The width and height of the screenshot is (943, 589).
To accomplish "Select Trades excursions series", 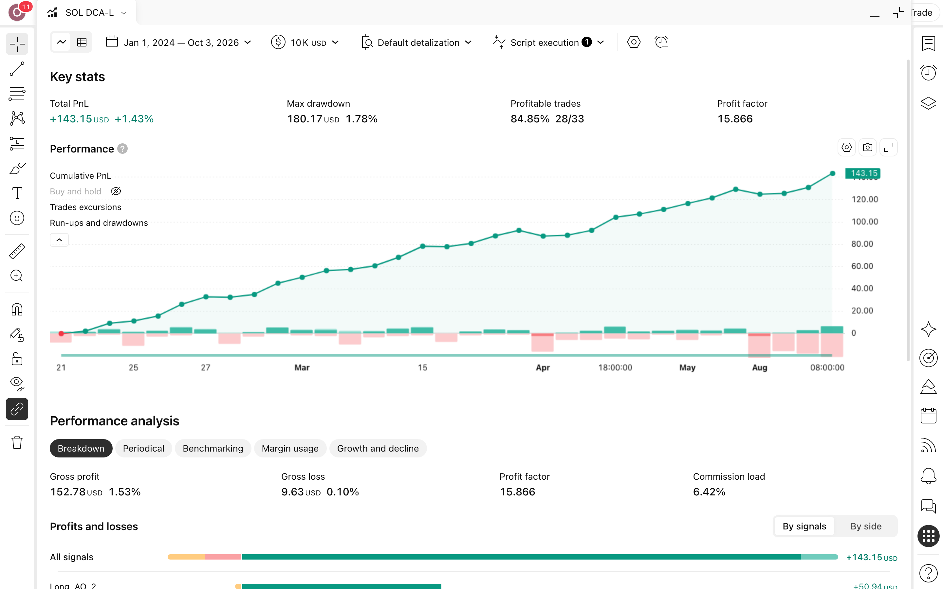I will click(85, 207).
